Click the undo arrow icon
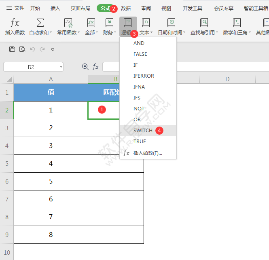 (x=32, y=49)
